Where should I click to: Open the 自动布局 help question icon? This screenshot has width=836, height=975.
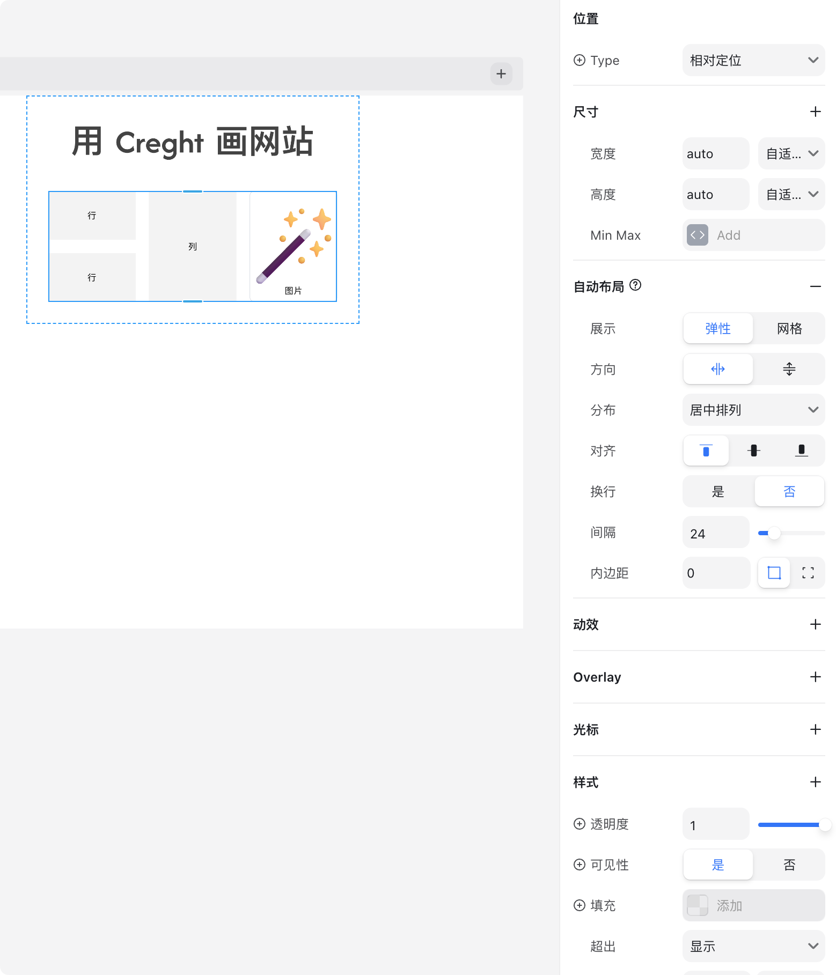635,285
